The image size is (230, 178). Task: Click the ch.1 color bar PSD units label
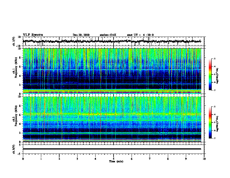(218, 76)
